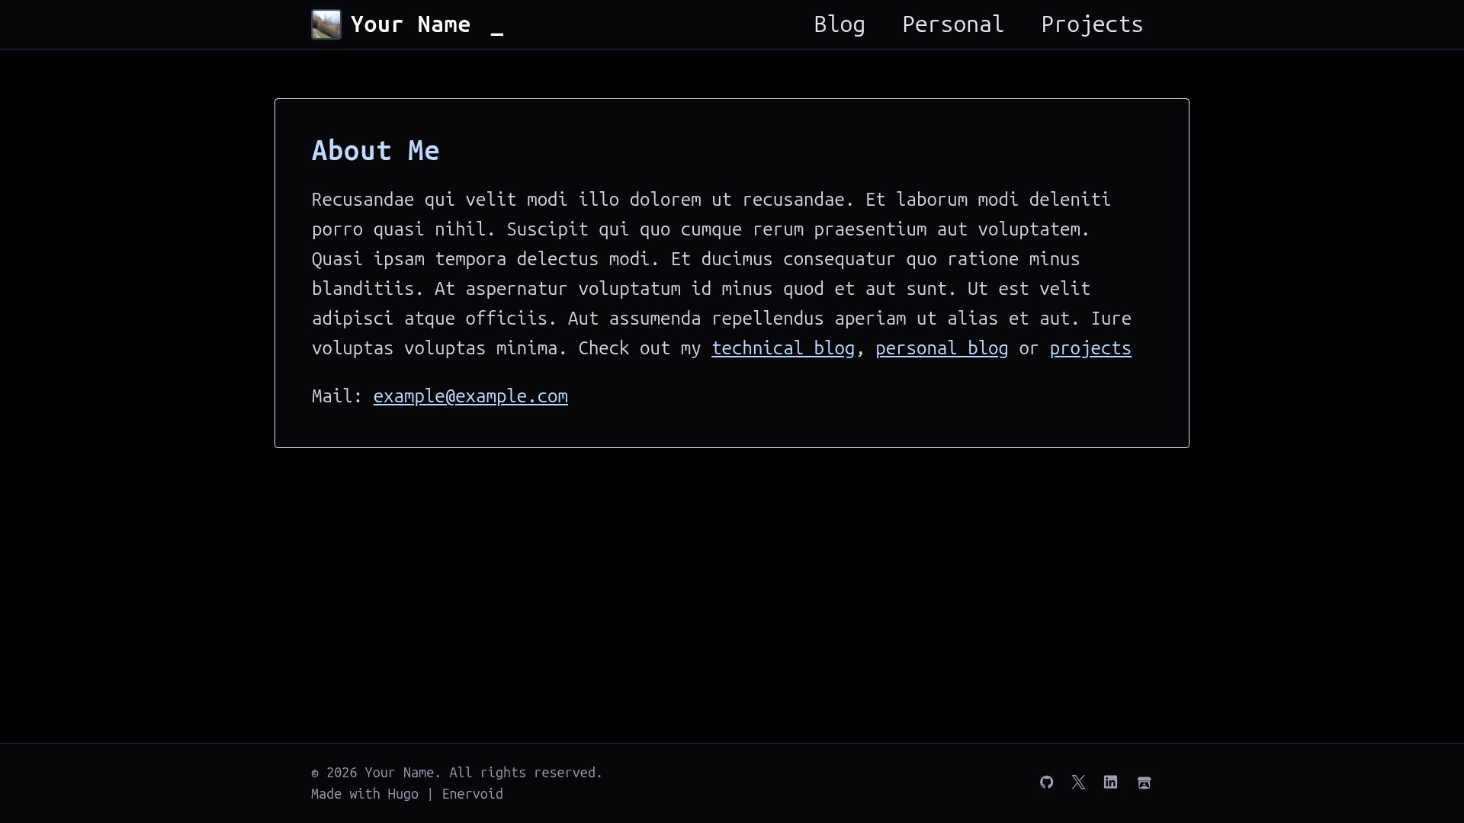Screen dimensions: 1464x823
Task: Open the Blog menu item
Action: 840,24
